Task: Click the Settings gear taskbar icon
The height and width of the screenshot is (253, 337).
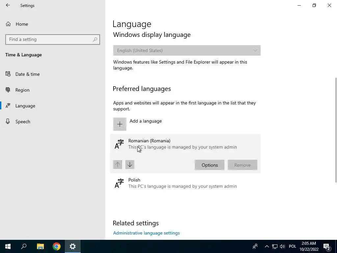Action: [73, 246]
